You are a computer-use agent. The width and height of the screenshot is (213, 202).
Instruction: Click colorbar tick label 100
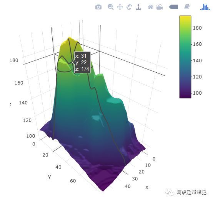point(197,93)
